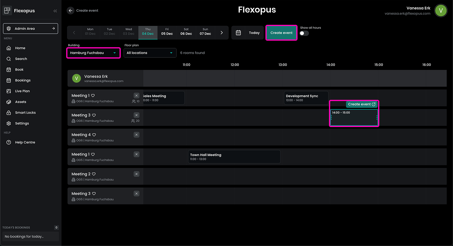Go to Assets page
The image size is (453, 246).
tap(20, 102)
